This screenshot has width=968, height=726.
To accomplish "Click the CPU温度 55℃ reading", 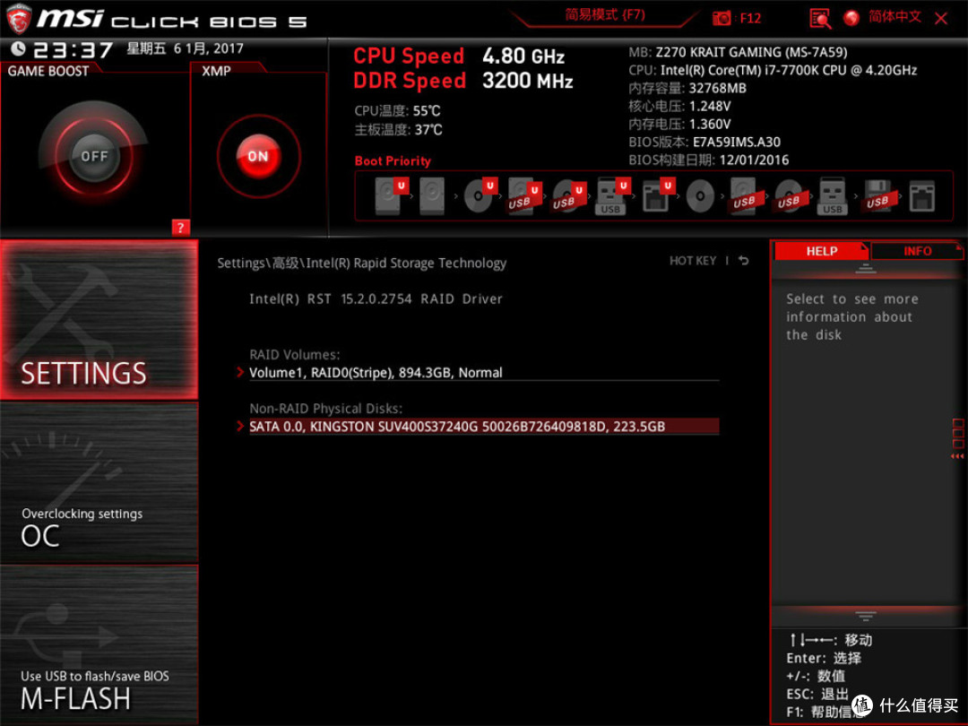I will (397, 111).
